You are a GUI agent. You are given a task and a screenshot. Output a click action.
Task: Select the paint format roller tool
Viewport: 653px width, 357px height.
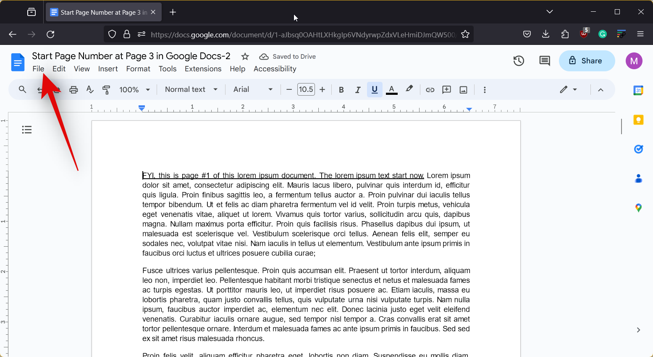coord(106,90)
